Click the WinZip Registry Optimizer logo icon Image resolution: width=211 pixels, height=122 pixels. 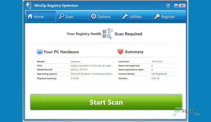[x=29, y=6]
